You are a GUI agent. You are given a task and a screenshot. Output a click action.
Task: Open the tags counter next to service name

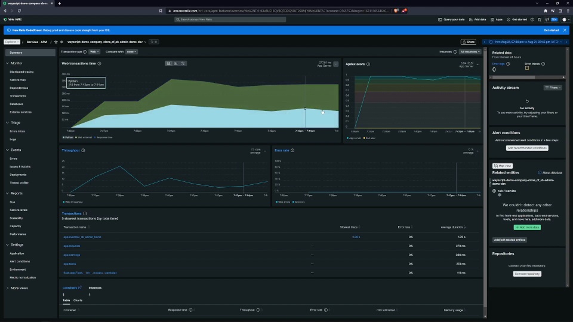tap(154, 42)
